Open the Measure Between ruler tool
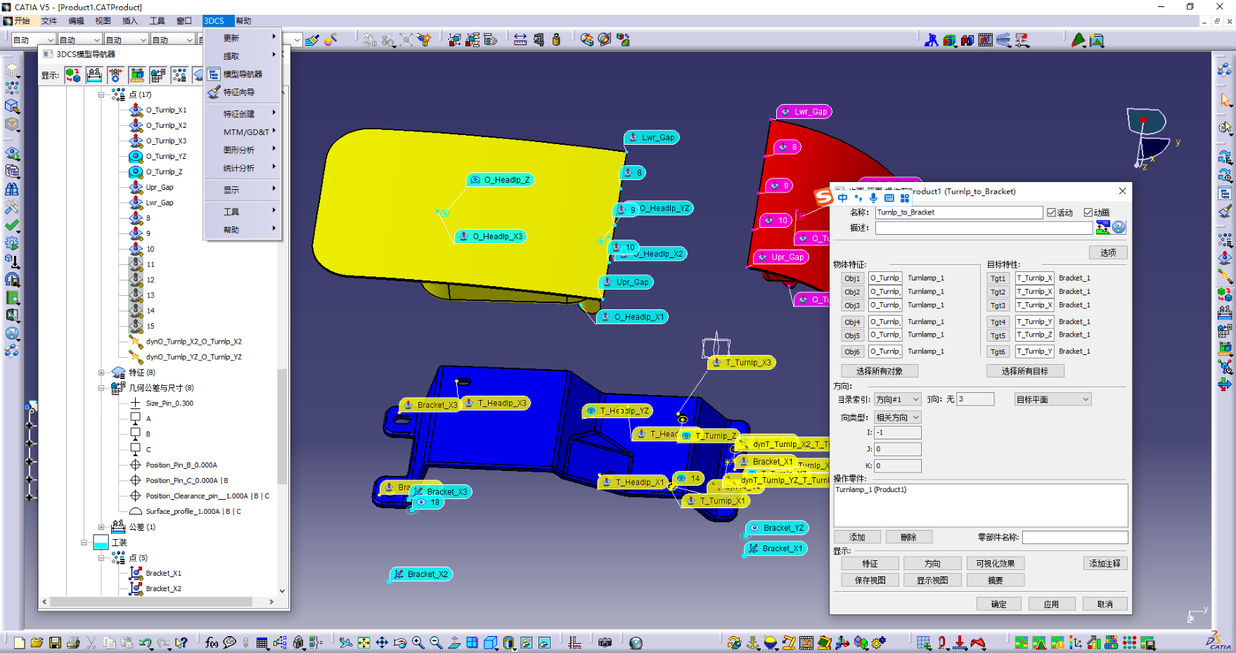 (520, 40)
